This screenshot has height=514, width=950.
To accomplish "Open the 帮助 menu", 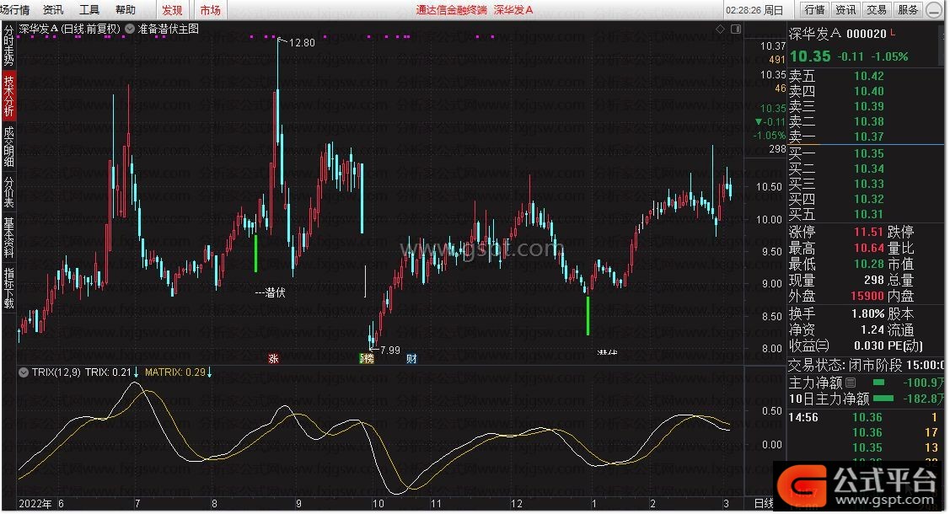I will (x=126, y=9).
